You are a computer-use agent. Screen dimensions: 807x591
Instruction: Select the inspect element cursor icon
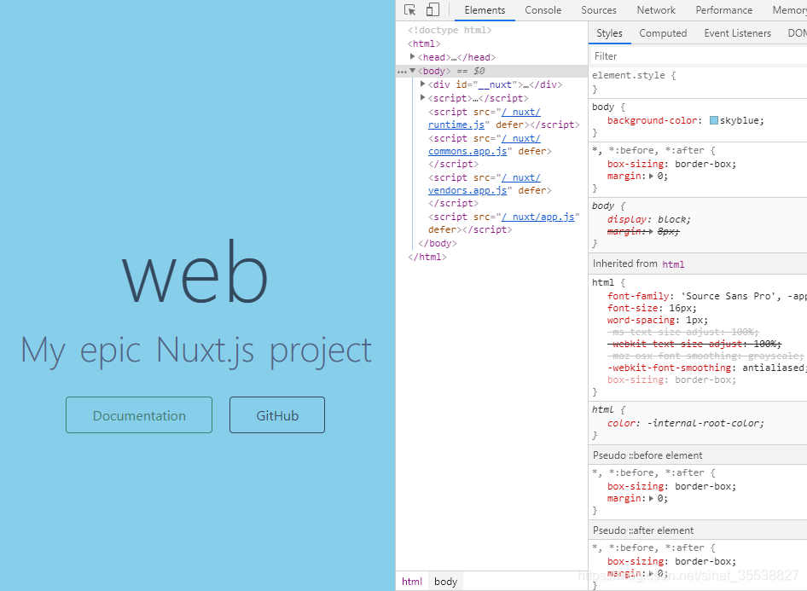point(409,9)
